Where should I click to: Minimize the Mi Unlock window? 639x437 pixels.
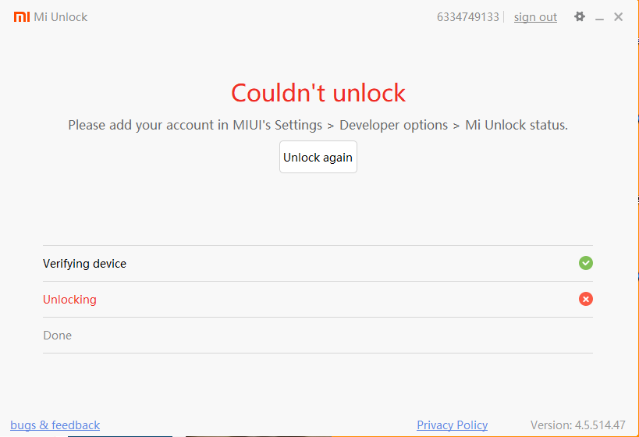pos(599,17)
